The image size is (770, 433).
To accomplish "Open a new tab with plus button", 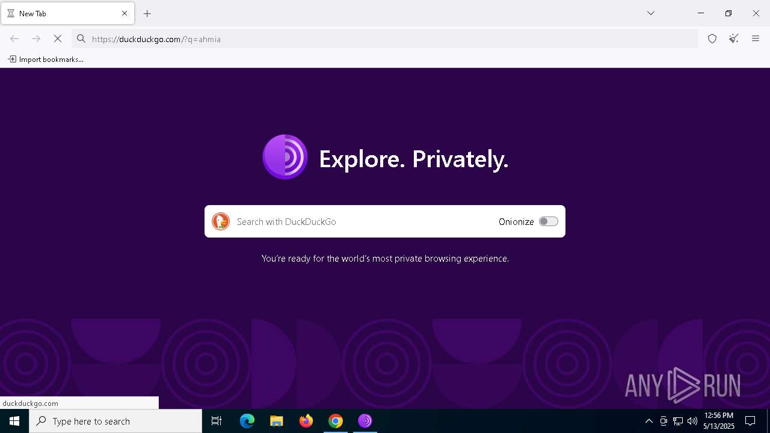I will tap(147, 13).
